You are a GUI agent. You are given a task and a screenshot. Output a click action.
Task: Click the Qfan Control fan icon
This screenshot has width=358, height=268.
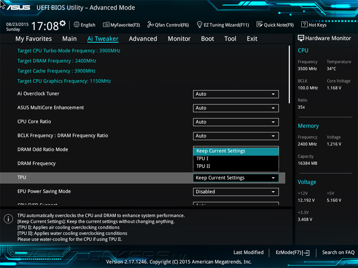click(x=150, y=24)
